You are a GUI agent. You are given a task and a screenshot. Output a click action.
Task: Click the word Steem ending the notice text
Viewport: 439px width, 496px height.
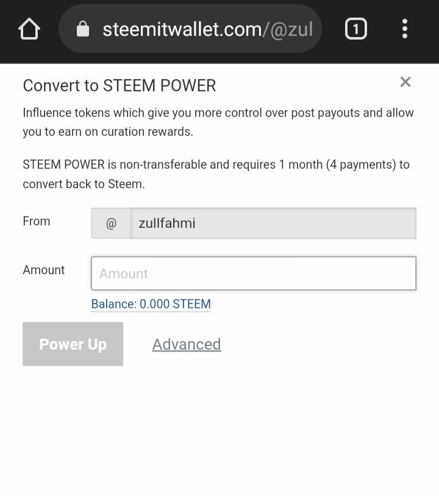tap(128, 184)
